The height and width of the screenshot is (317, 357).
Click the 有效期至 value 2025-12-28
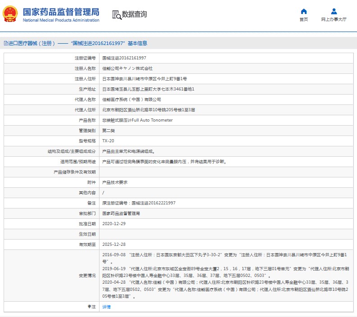point(114,245)
